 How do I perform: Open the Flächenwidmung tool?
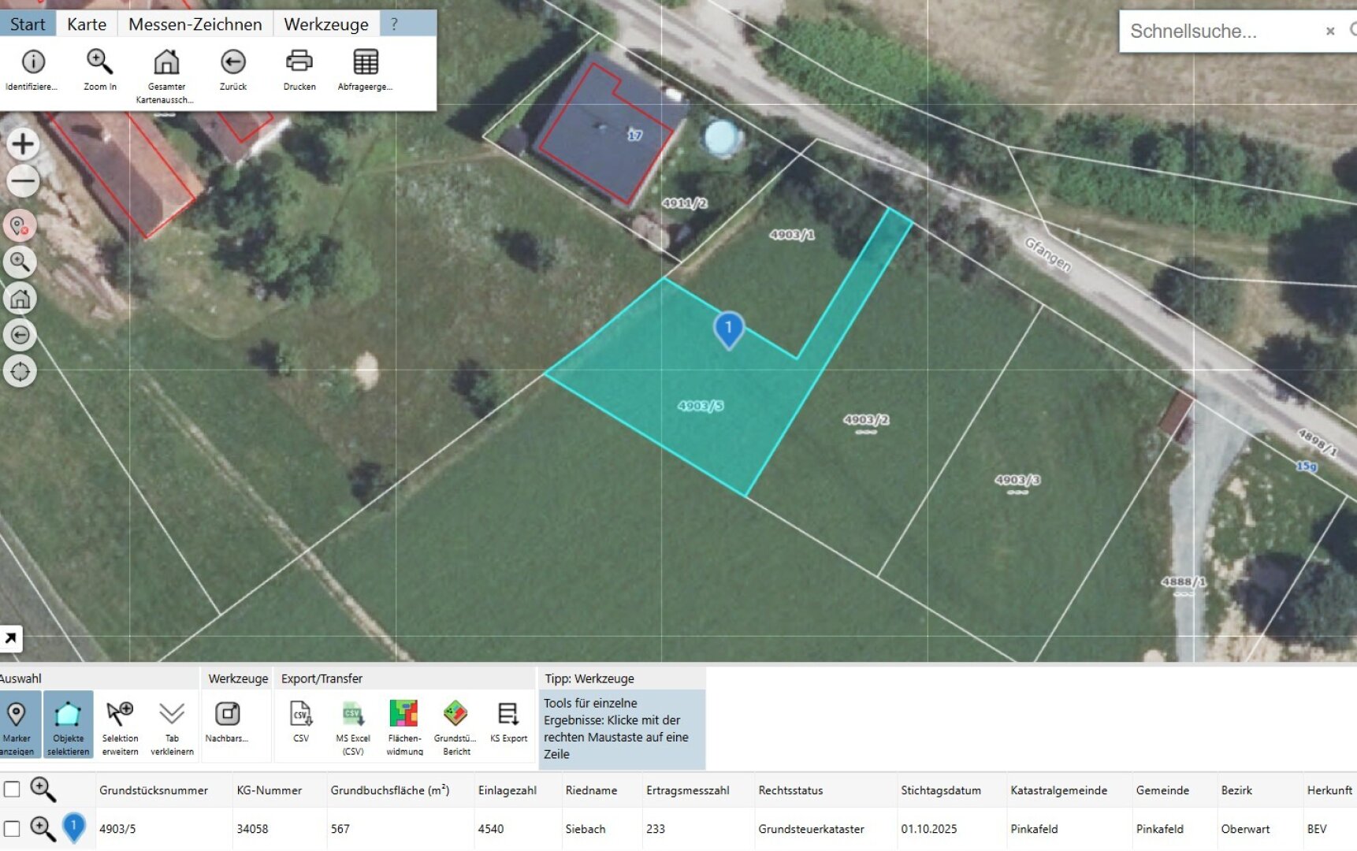point(404,715)
